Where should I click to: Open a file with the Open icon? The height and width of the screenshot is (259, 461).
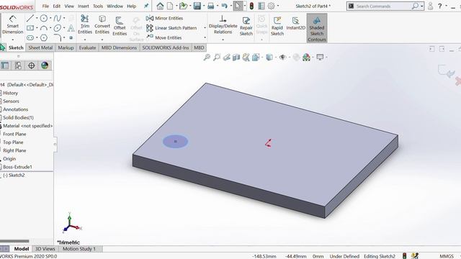(x=183, y=6)
